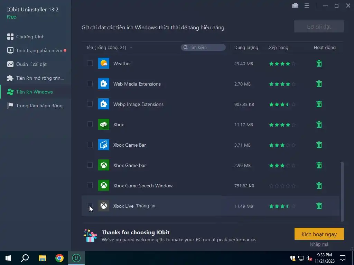Select Webp Image Extensions checkbox
The height and width of the screenshot is (265, 354).
tap(90, 104)
